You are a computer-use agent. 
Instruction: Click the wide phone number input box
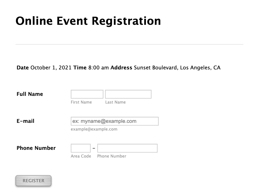[x=127, y=148]
